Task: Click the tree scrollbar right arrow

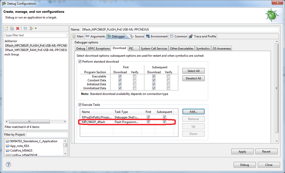Action: tap(65, 121)
